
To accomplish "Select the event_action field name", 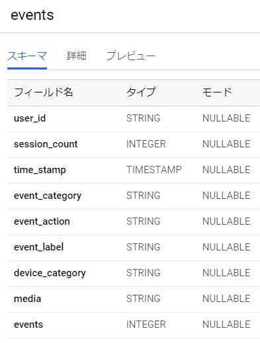I will click(42, 221).
